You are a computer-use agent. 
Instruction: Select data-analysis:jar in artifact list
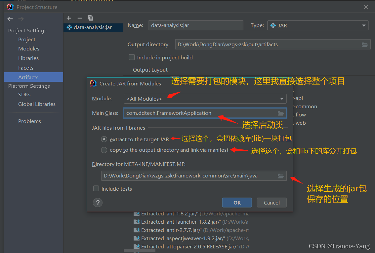pos(93,27)
